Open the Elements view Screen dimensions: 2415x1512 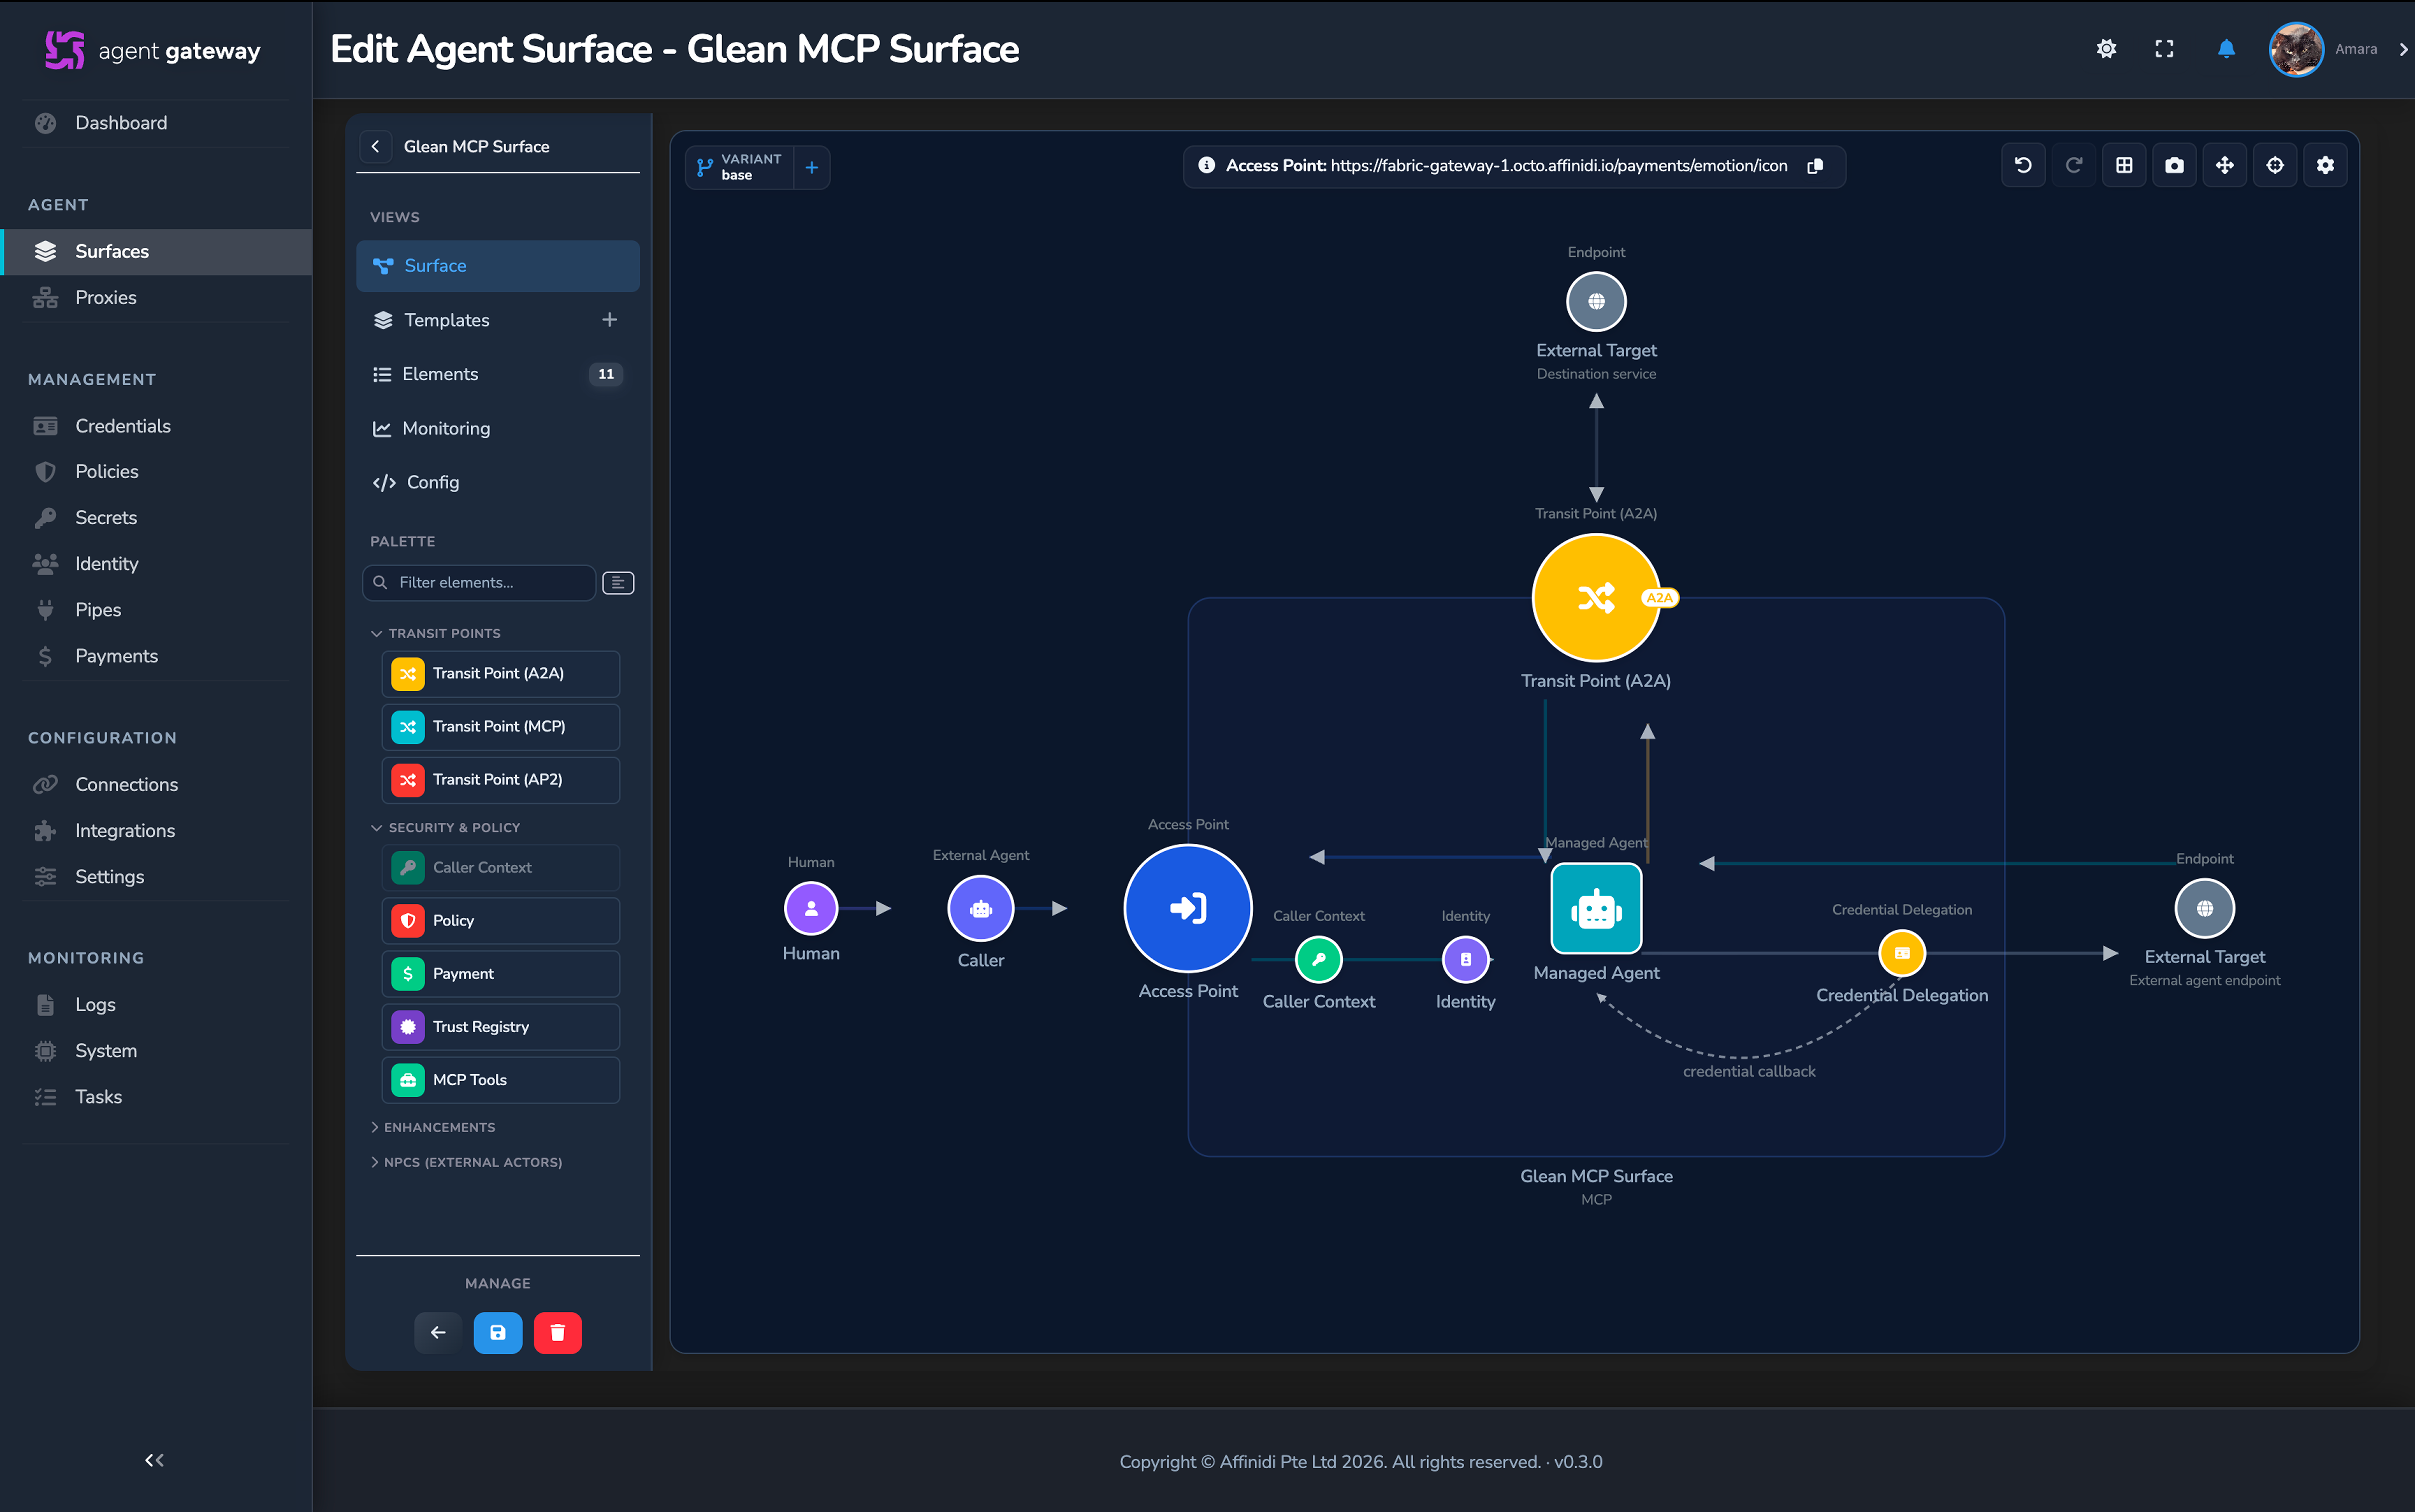point(498,374)
